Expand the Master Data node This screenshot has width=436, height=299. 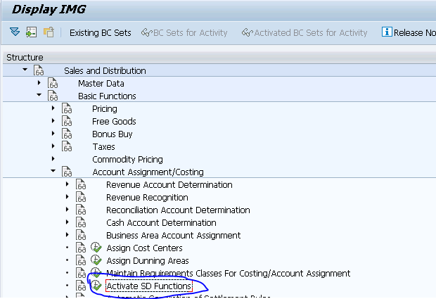point(39,83)
